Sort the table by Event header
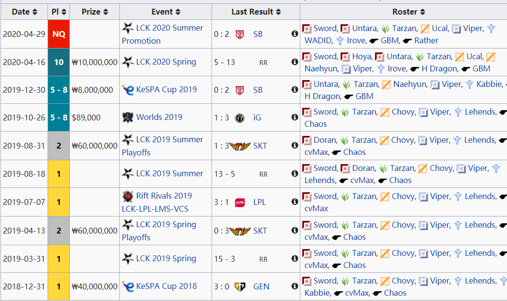 pos(166,12)
